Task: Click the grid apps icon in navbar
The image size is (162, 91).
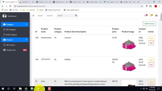Action: 156,16
